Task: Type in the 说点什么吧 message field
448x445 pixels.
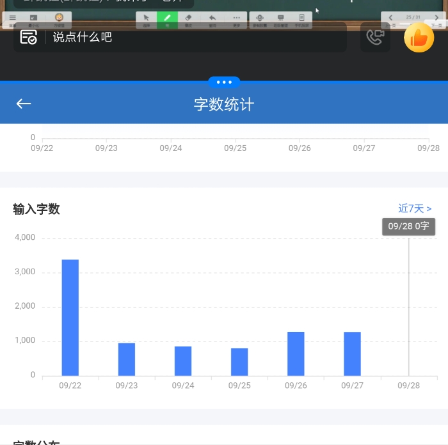Action: tap(192, 37)
